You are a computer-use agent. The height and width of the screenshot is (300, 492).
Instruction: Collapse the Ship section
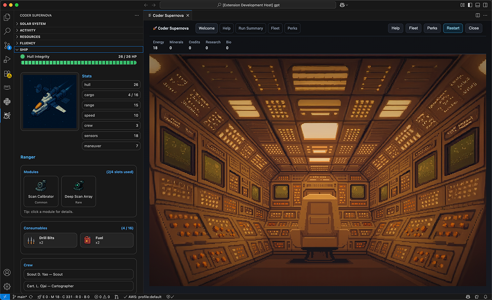click(x=79, y=50)
